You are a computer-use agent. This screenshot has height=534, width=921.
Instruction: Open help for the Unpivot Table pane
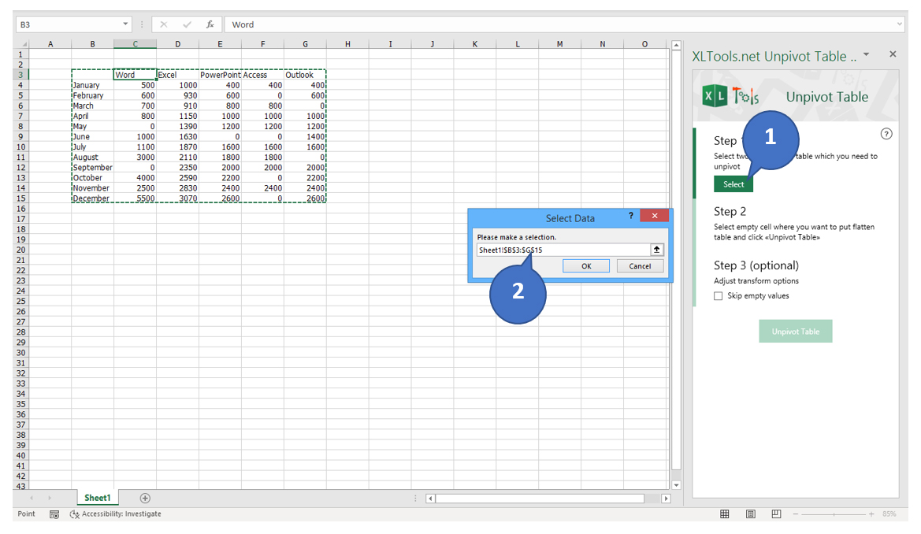886,134
